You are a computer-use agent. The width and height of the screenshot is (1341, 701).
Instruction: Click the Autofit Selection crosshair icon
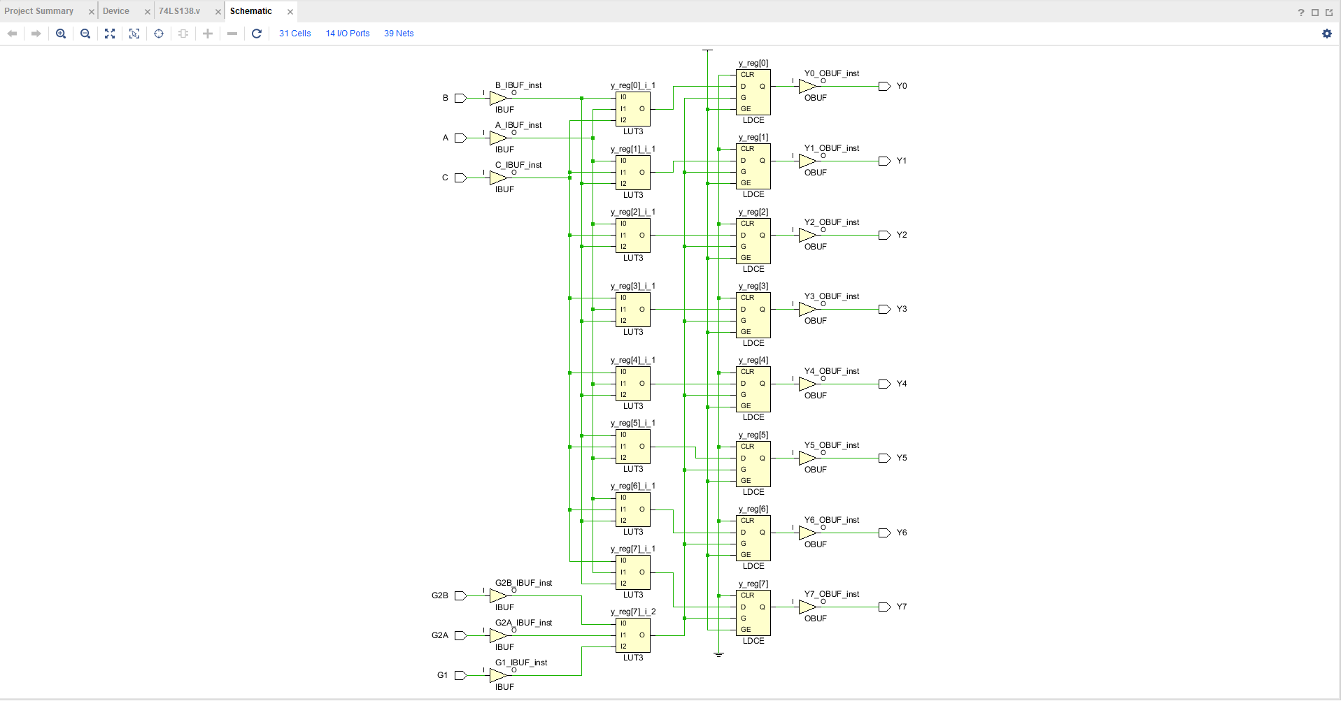(158, 34)
